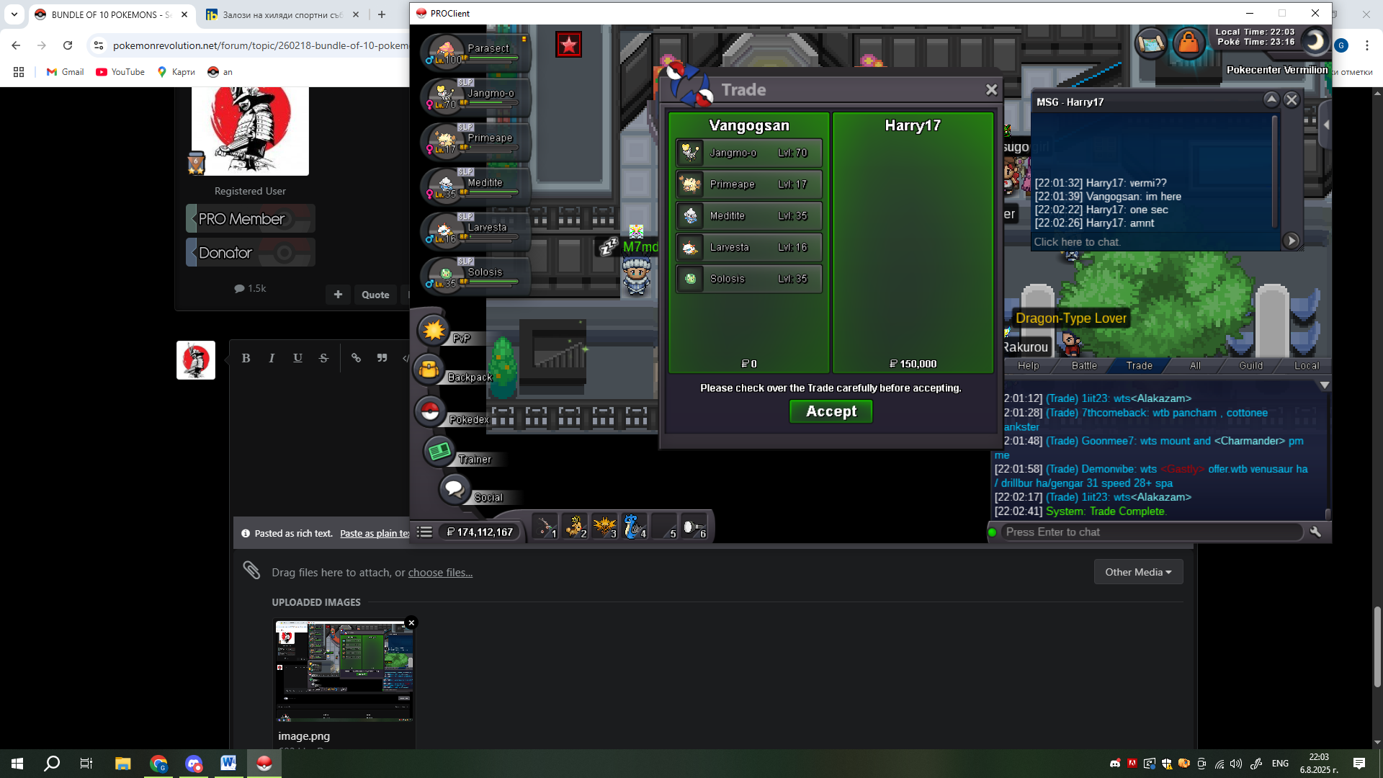Select Parasect in the party list
The image size is (1383, 778).
(x=475, y=52)
